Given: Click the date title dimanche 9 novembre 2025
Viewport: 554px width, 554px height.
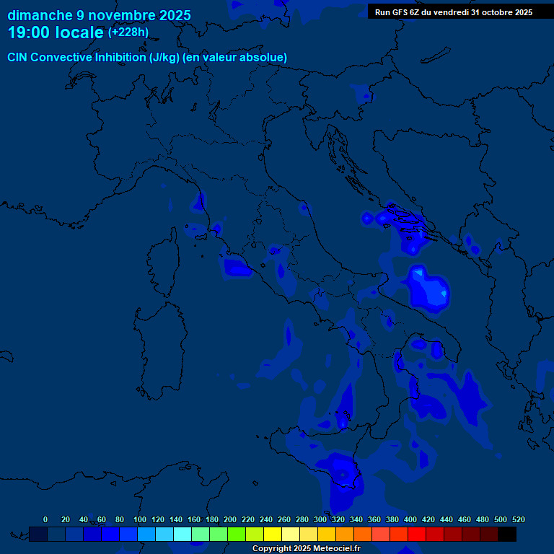Looking at the screenshot, I should pos(99,15).
